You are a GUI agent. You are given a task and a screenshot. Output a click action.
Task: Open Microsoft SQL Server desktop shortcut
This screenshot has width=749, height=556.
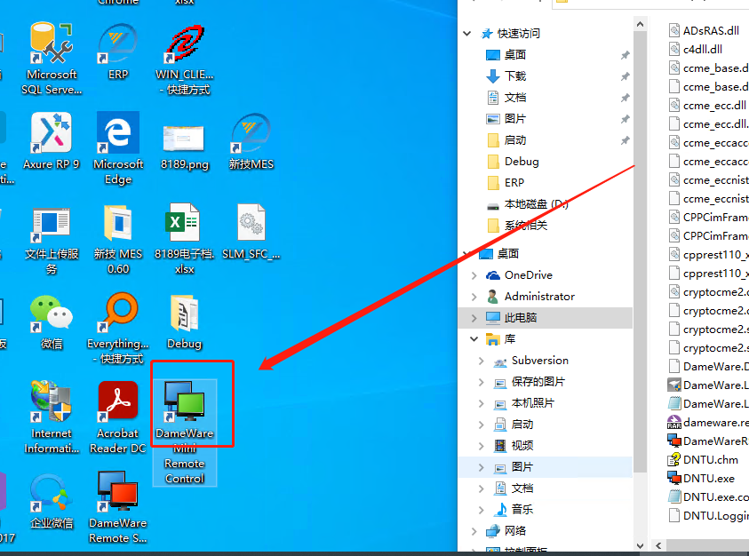(x=52, y=59)
